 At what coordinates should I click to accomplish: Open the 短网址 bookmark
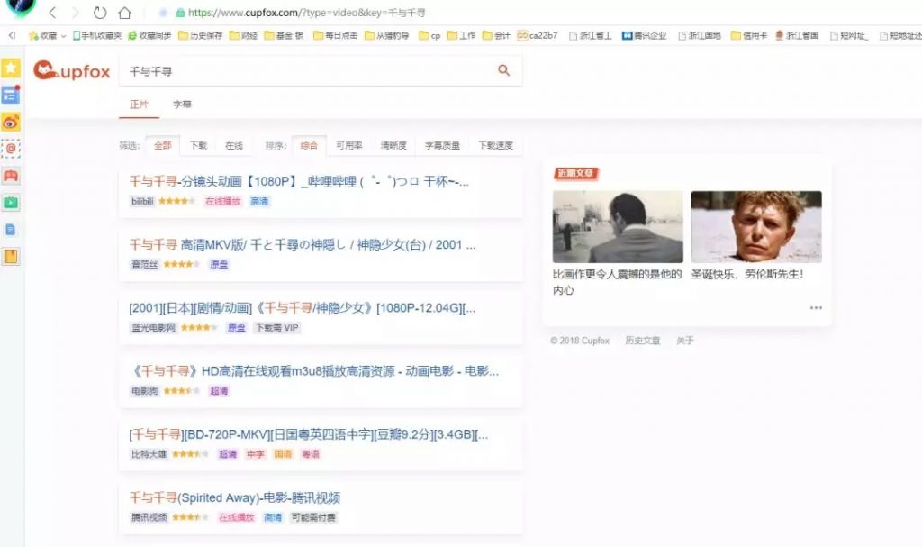click(x=849, y=35)
